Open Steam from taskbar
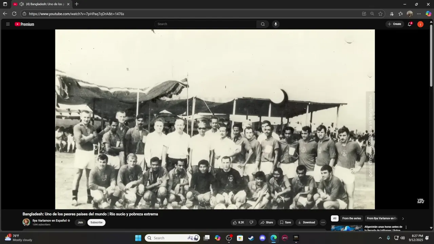Viewport: 434px width, 244px height. 251,238
